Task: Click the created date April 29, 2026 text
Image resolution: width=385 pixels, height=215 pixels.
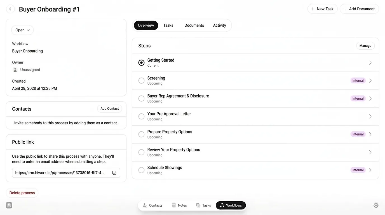Action: tap(34, 88)
